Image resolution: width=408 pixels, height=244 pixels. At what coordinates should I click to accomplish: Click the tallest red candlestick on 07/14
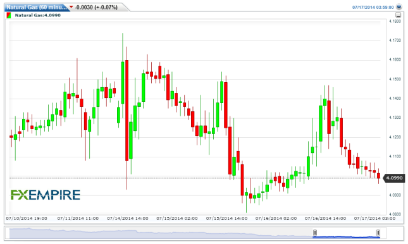tap(127, 111)
